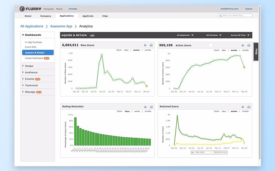Viewport: 275px width, 171px height.
Task: Navigate to All Applications breadcrumb
Action: [32, 26]
